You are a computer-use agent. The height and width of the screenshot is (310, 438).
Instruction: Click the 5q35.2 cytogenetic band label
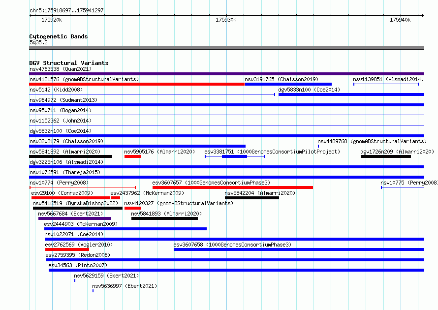click(38, 42)
